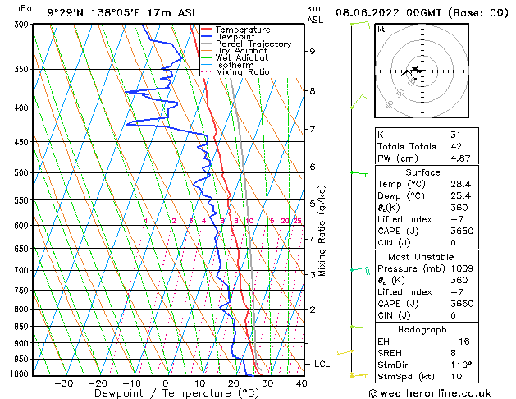Click the 700 hPa pressure label
516x399 pixels.
click(23, 271)
